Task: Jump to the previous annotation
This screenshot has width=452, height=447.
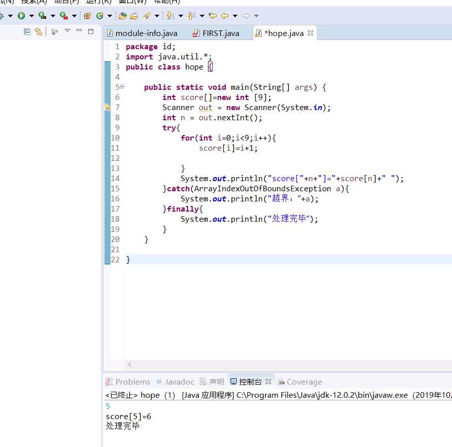Action: click(191, 16)
